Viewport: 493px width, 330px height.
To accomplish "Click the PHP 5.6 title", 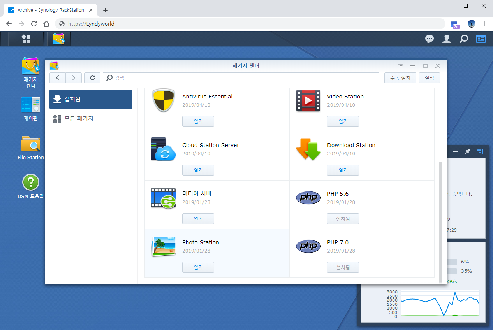I will (338, 194).
